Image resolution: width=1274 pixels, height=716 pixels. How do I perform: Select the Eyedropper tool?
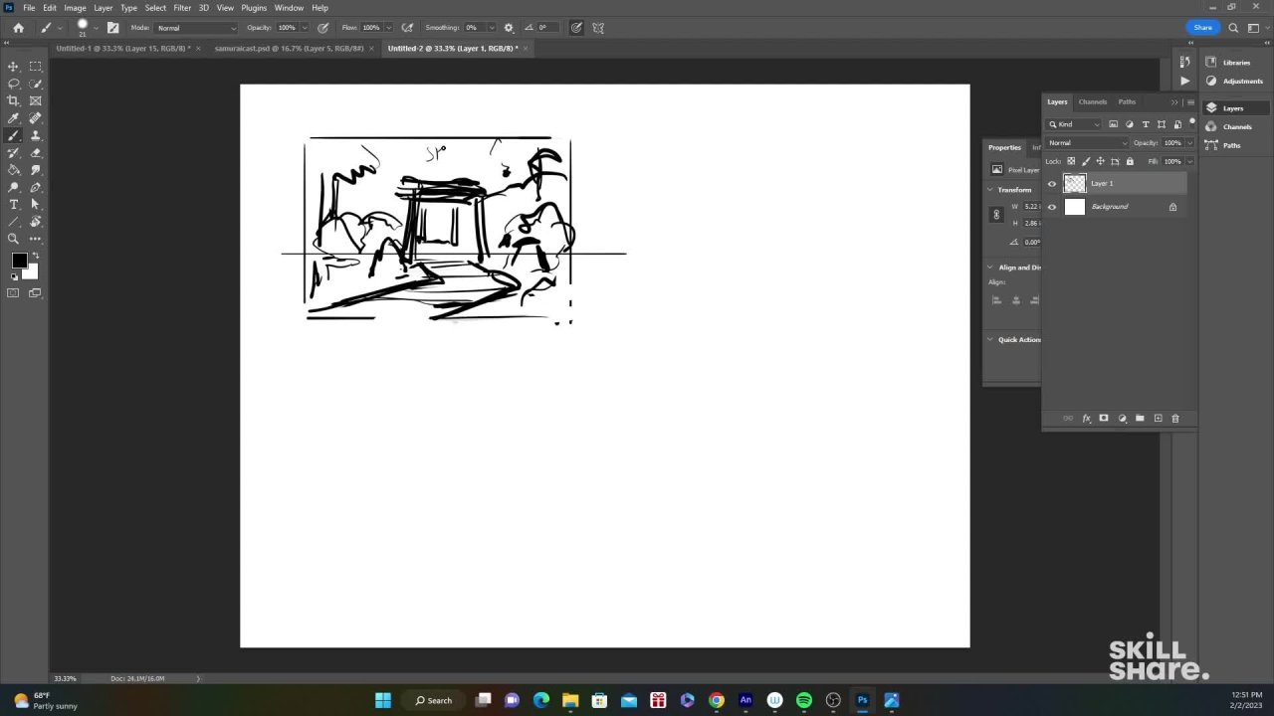pos(14,118)
